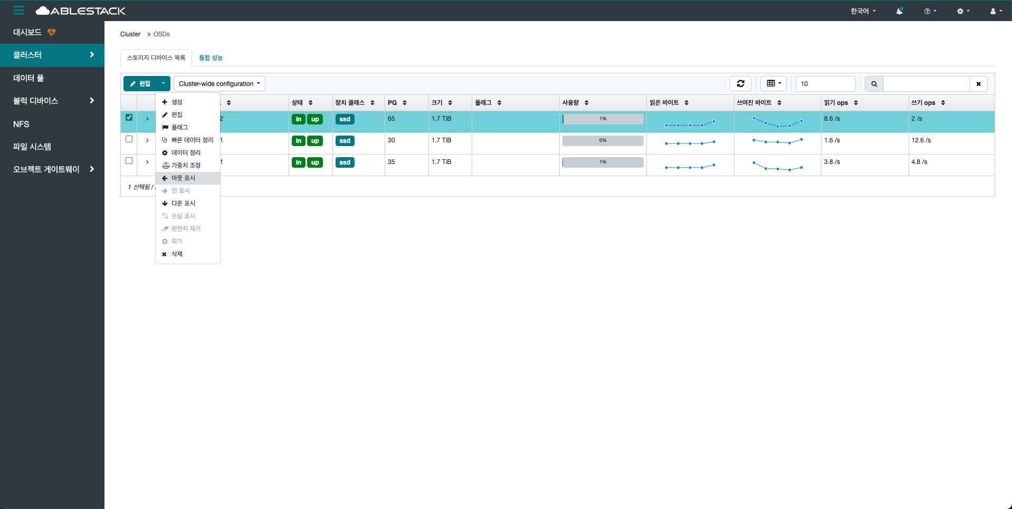The height and width of the screenshot is (509, 1012).
Task: Open the user profile icon menu
Action: pyautogui.click(x=996, y=11)
